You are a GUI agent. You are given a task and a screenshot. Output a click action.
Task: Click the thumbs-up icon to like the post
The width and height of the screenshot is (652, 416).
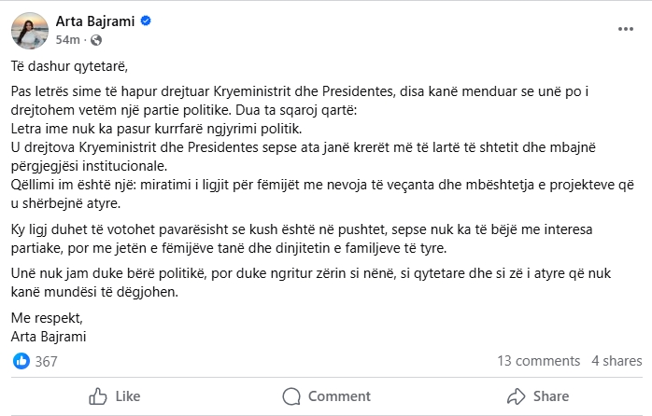pos(97,396)
